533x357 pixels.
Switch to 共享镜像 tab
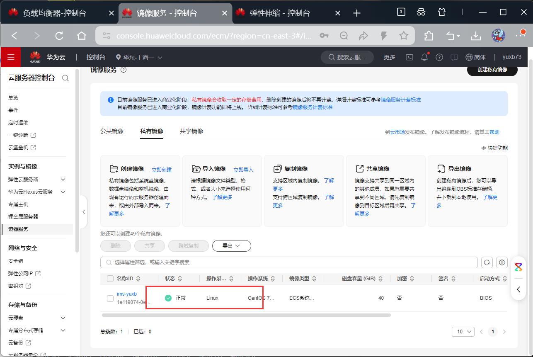point(191,131)
